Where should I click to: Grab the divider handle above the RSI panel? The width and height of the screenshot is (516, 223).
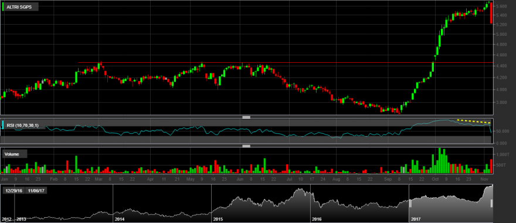[x=246, y=117]
